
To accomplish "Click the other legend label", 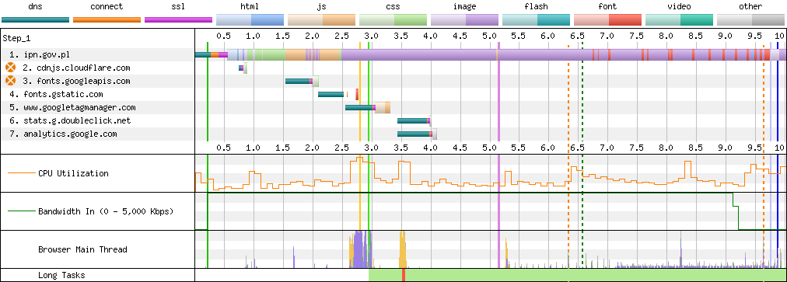I will coord(750,6).
